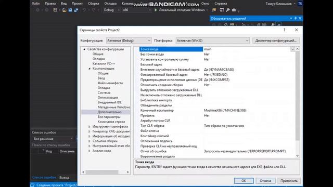Click the Navigate Backward toolbar icon
This screenshot has height=187, width=333.
pos(37,10)
